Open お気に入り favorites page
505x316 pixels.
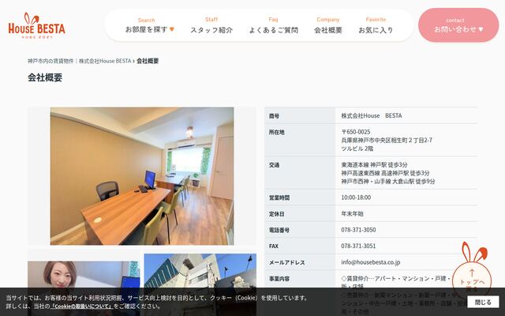tap(376, 26)
